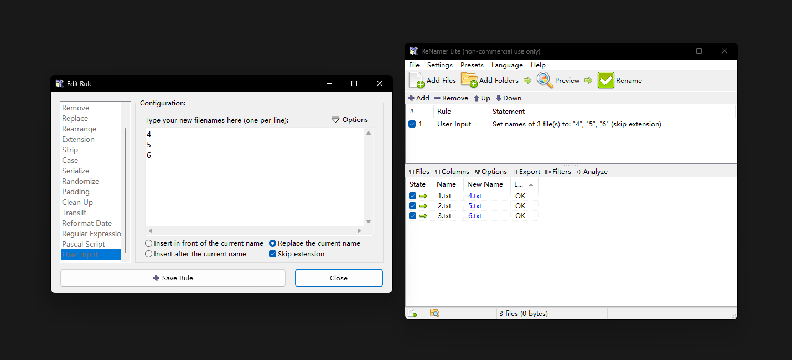Open the Language menu
Viewport: 792px width, 360px height.
coord(507,65)
